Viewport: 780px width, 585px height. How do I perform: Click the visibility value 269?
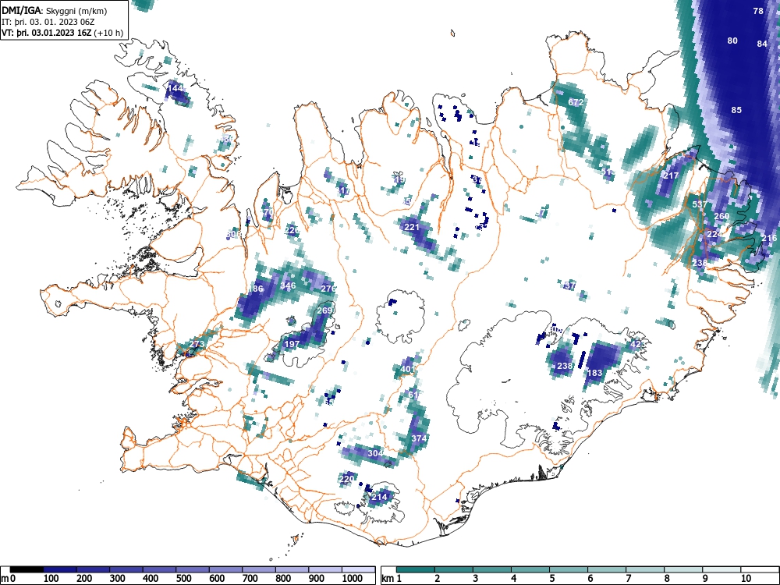click(324, 311)
